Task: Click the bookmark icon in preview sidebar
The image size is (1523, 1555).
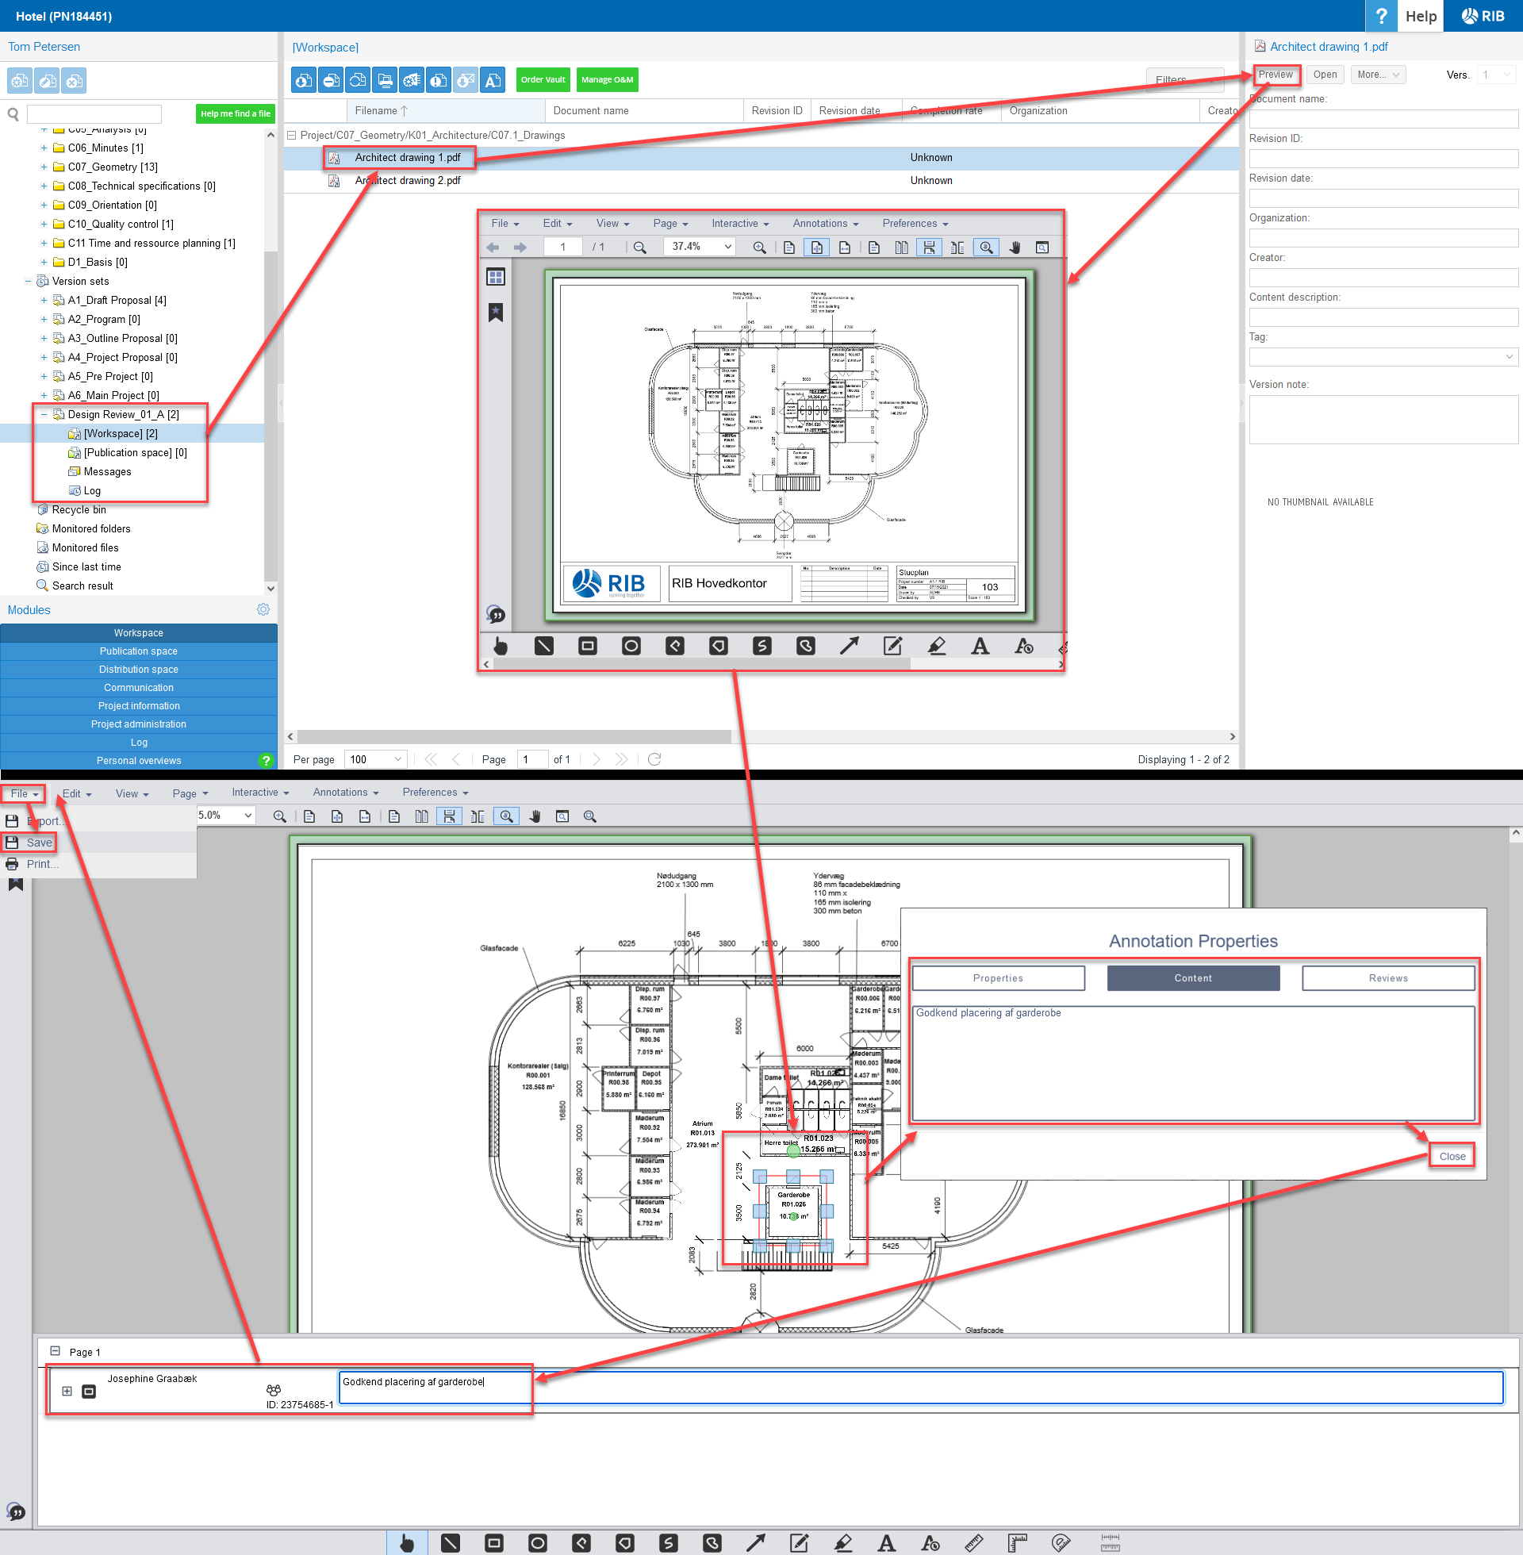Action: 496,312
